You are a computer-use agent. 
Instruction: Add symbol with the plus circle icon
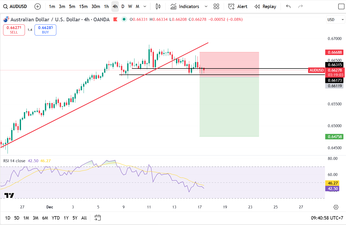pyautogui.click(x=38, y=6)
